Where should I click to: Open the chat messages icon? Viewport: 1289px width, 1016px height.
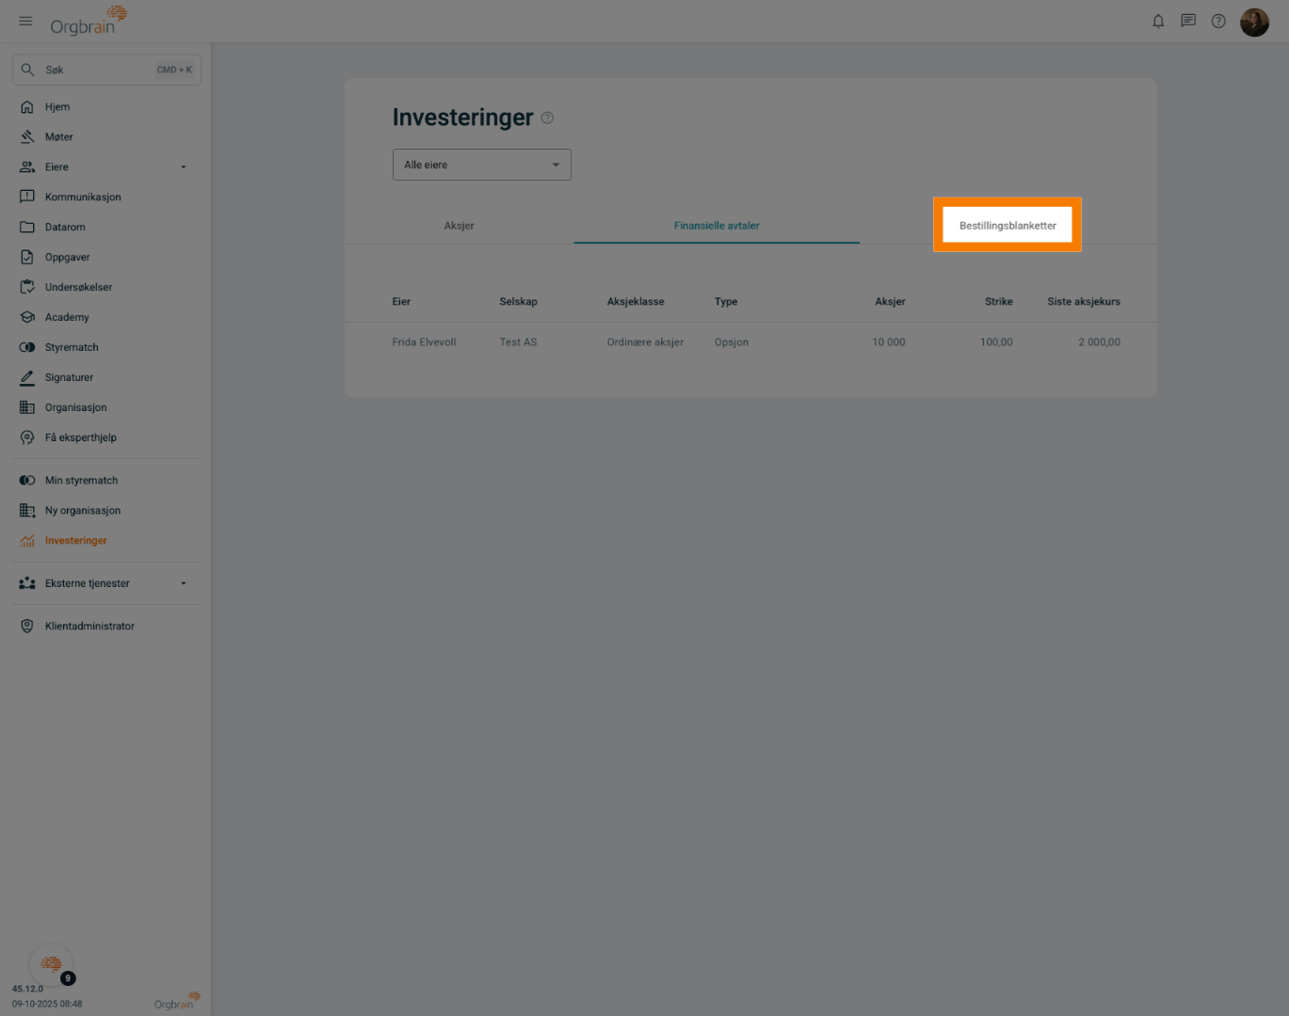click(x=1188, y=21)
